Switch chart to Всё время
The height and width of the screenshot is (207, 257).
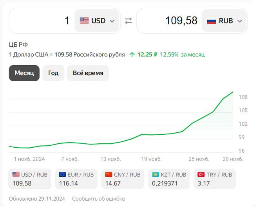[88, 73]
